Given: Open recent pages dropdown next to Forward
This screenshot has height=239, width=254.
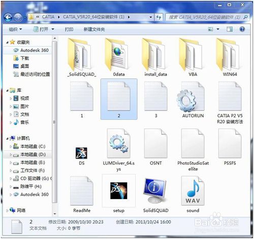Looking at the screenshot, I should 25,17.
